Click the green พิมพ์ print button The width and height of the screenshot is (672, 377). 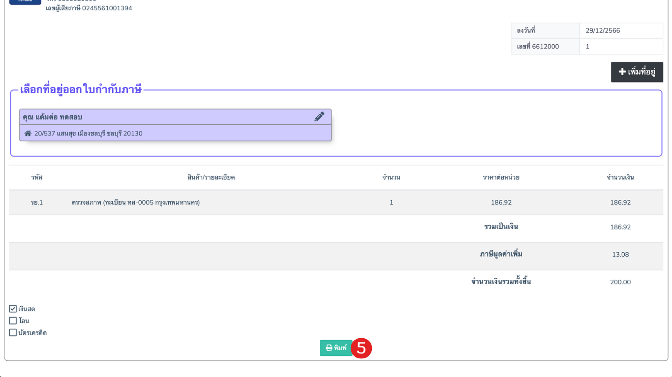336,348
